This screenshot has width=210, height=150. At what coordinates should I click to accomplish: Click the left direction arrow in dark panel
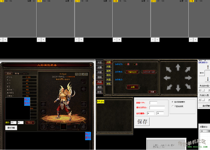point(167,78)
